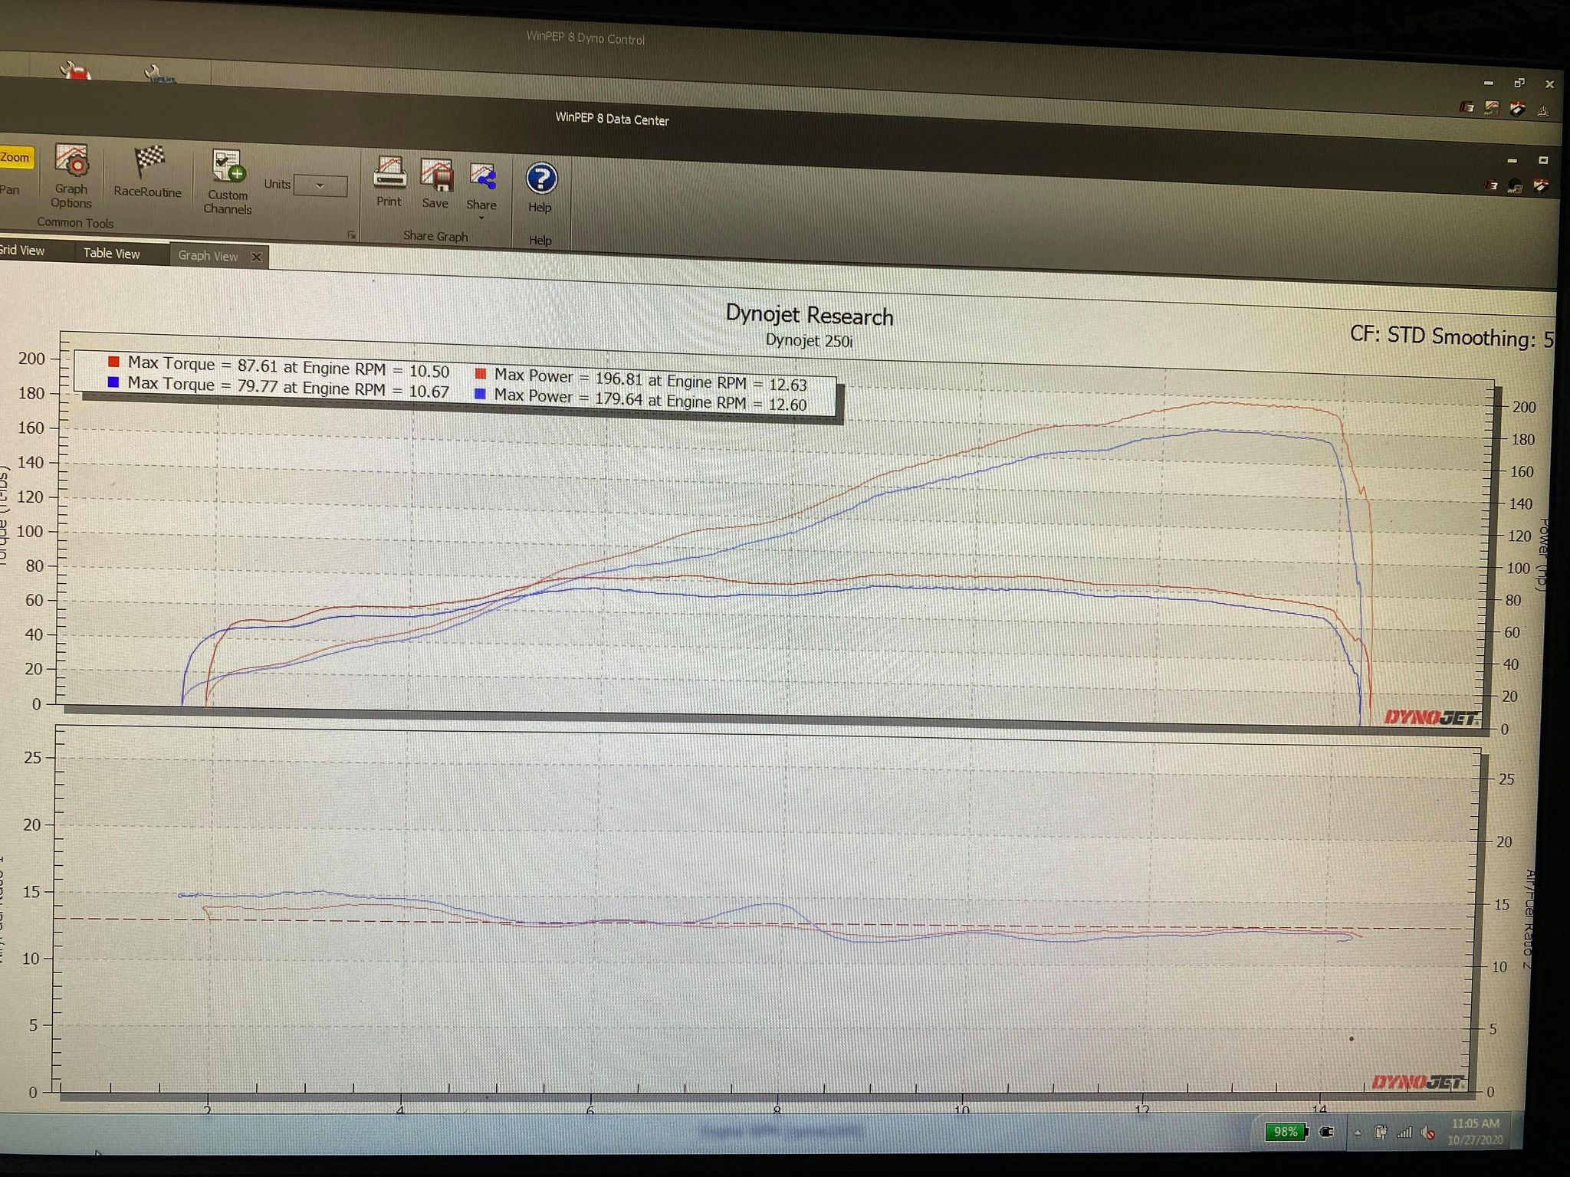This screenshot has width=1570, height=1177.
Task: Switch to the Grid View tab
Action: tap(22, 251)
